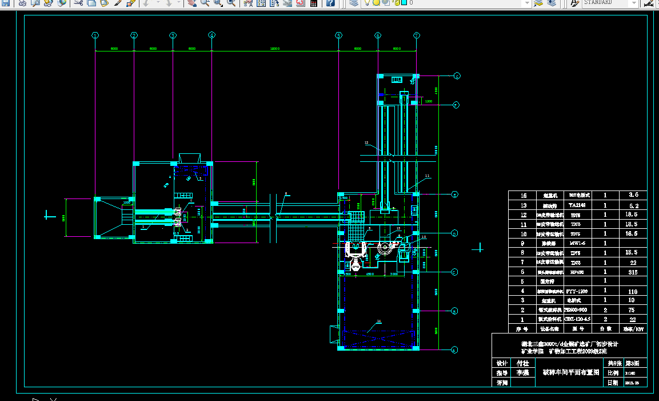Viewport: 659px width, 401px height.
Task: Open Plot Preview
Action: coord(35,3)
